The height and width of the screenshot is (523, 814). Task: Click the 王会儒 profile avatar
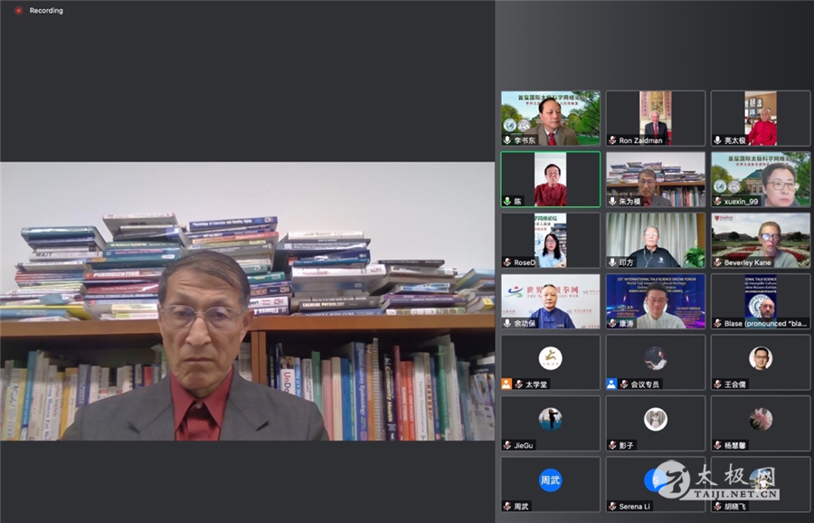click(761, 358)
